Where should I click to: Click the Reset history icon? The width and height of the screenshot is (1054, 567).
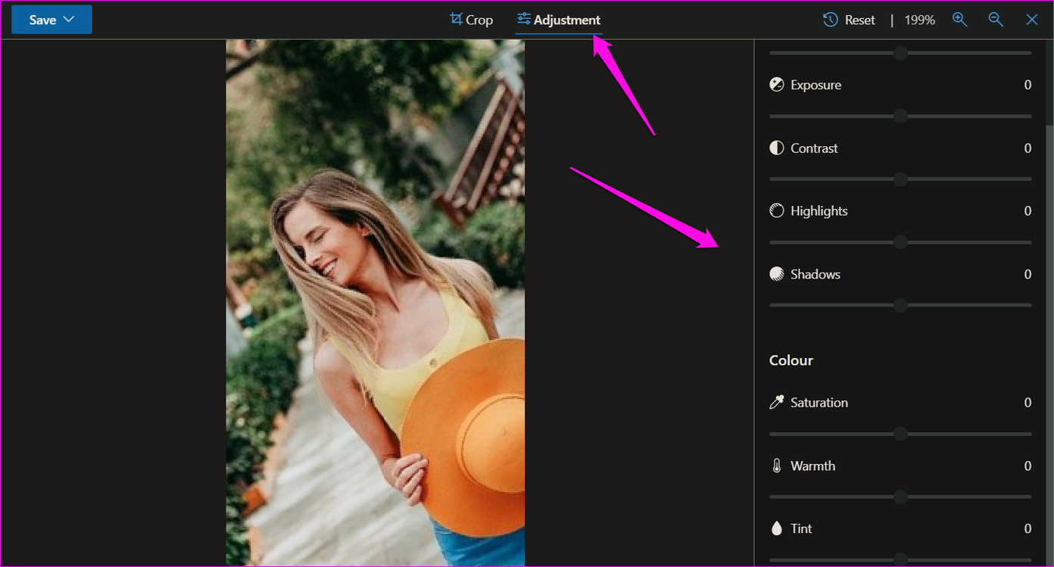point(831,20)
